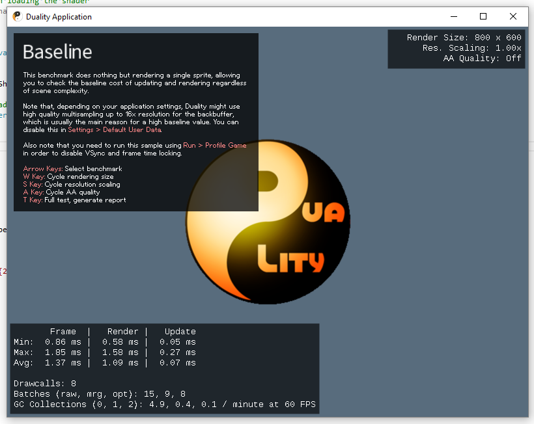534x424 pixels.
Task: Close the Duality Application window
Action: click(513, 16)
